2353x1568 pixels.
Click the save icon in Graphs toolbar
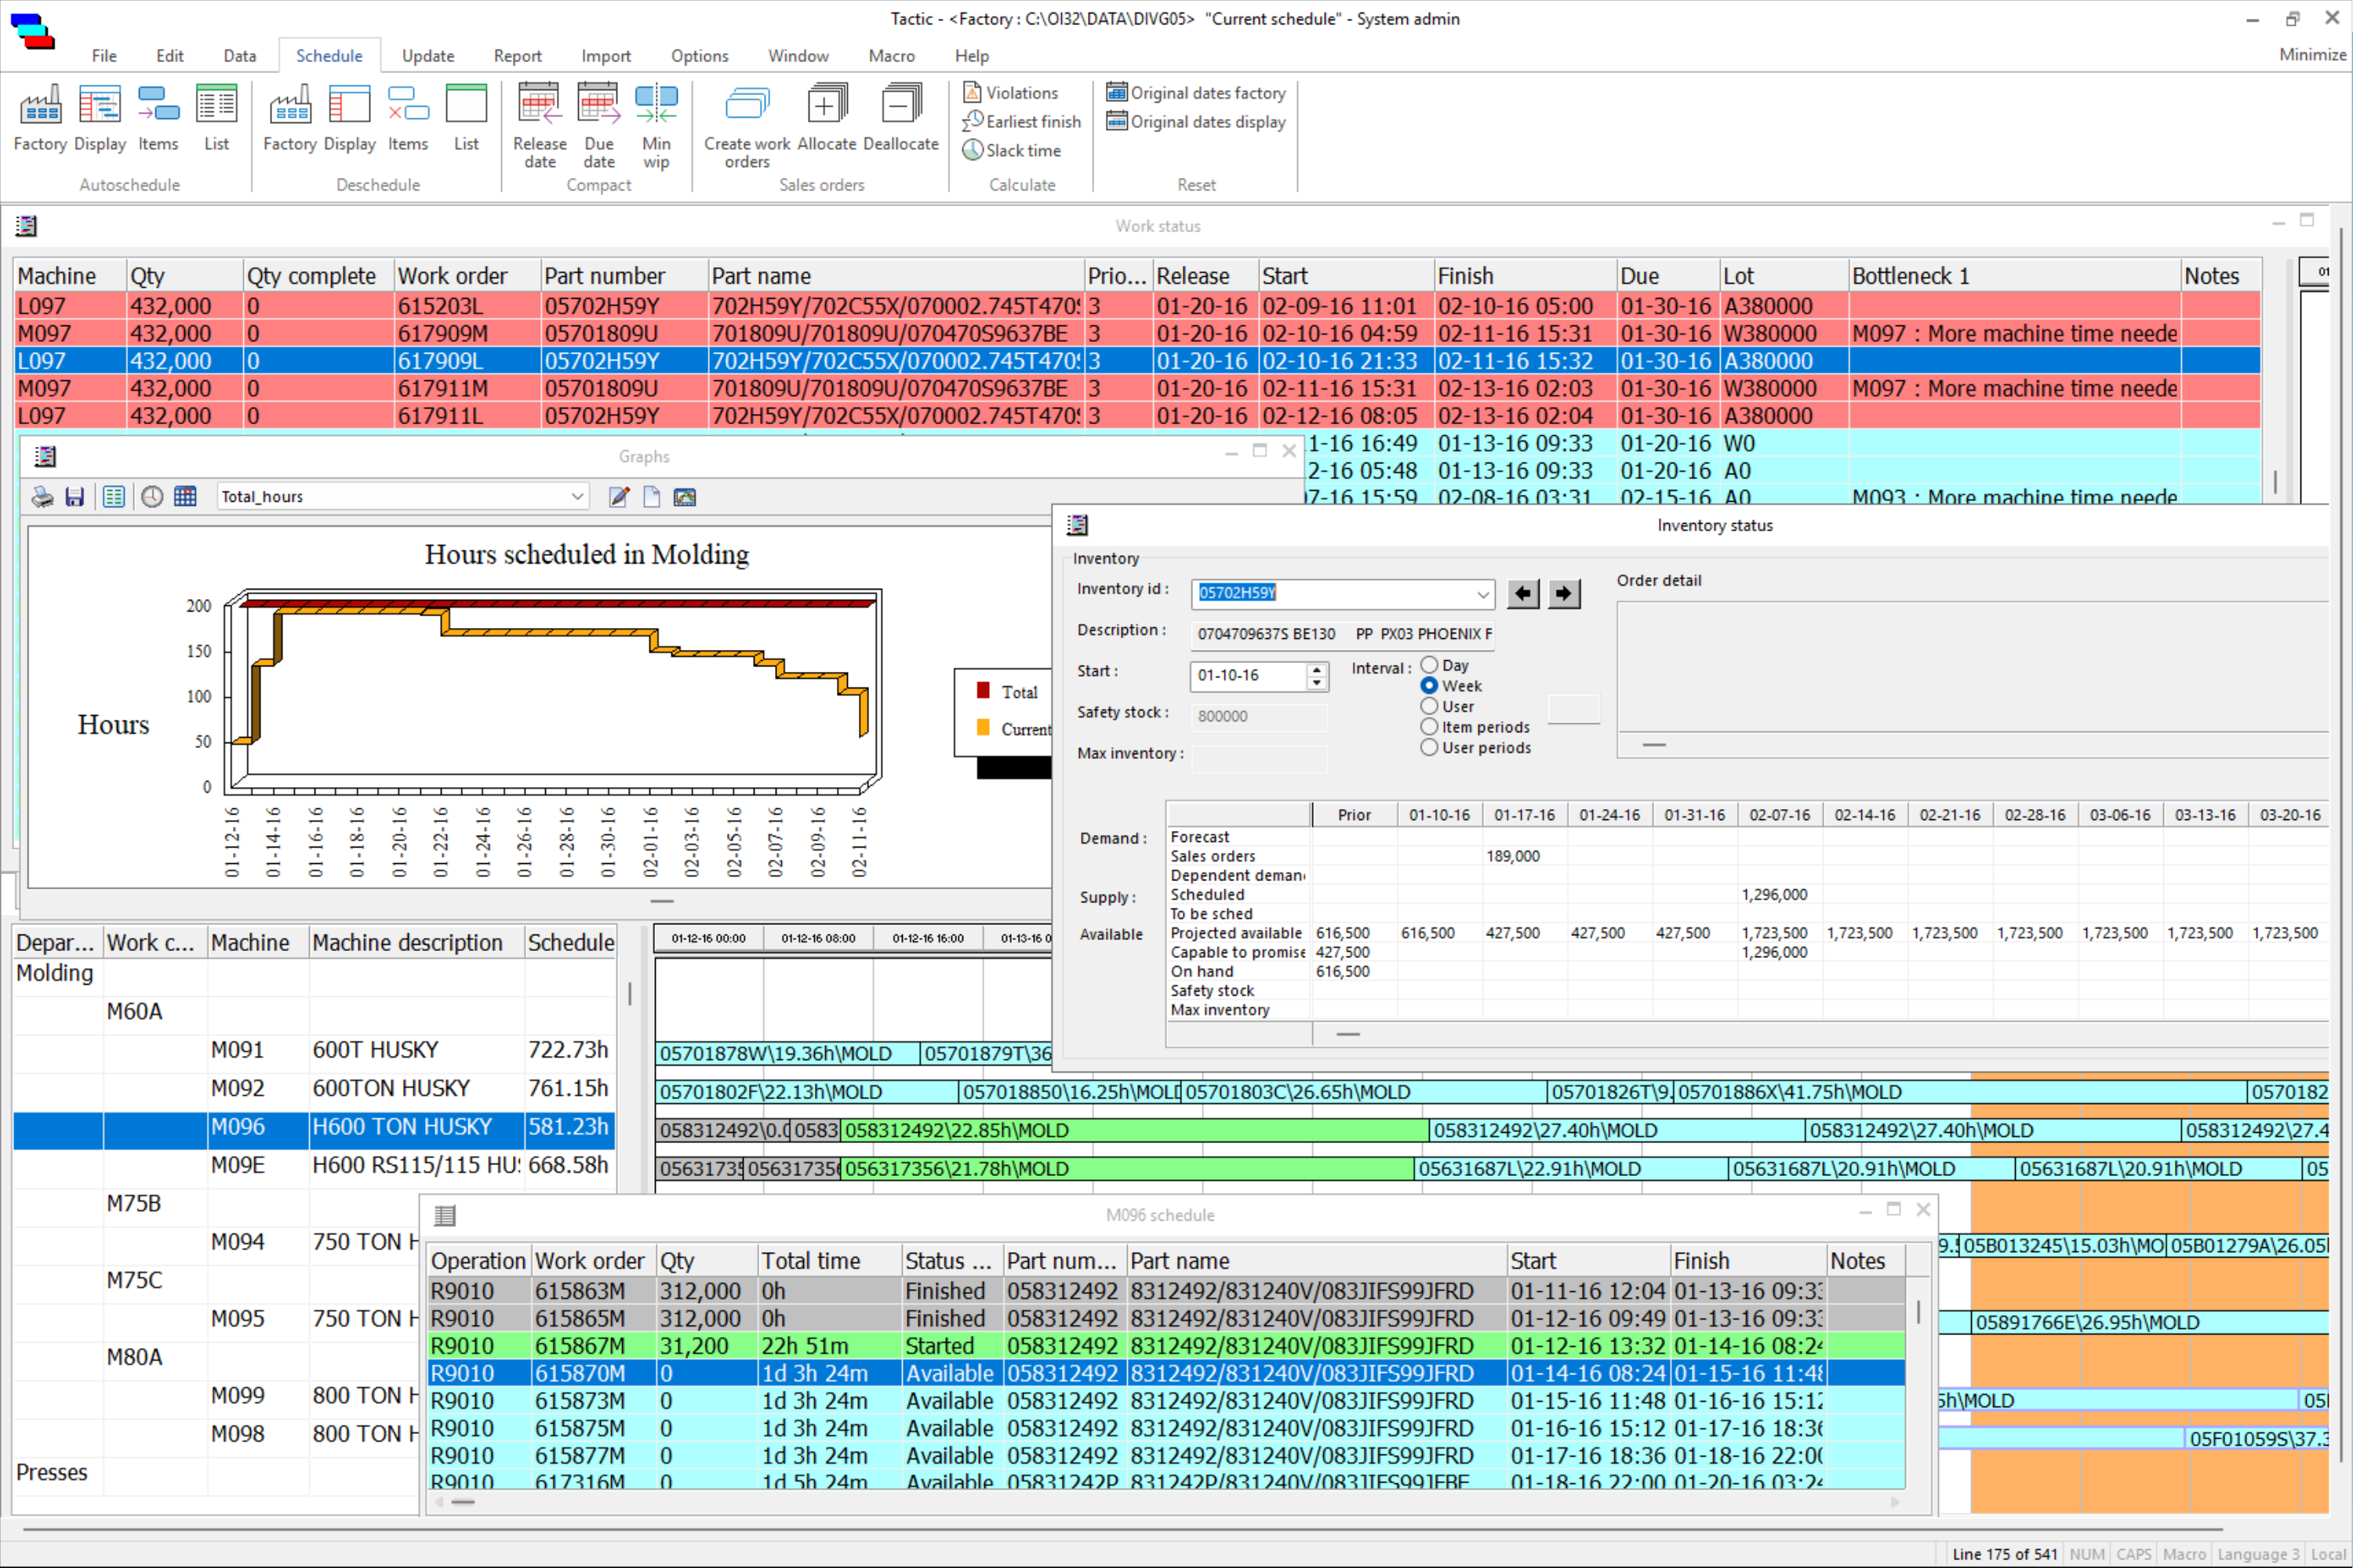pos(74,497)
